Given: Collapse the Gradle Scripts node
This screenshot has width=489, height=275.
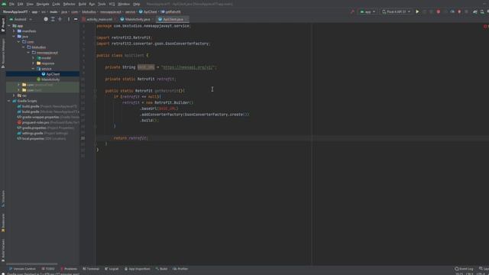Looking at the screenshot, I should tap(9, 101).
